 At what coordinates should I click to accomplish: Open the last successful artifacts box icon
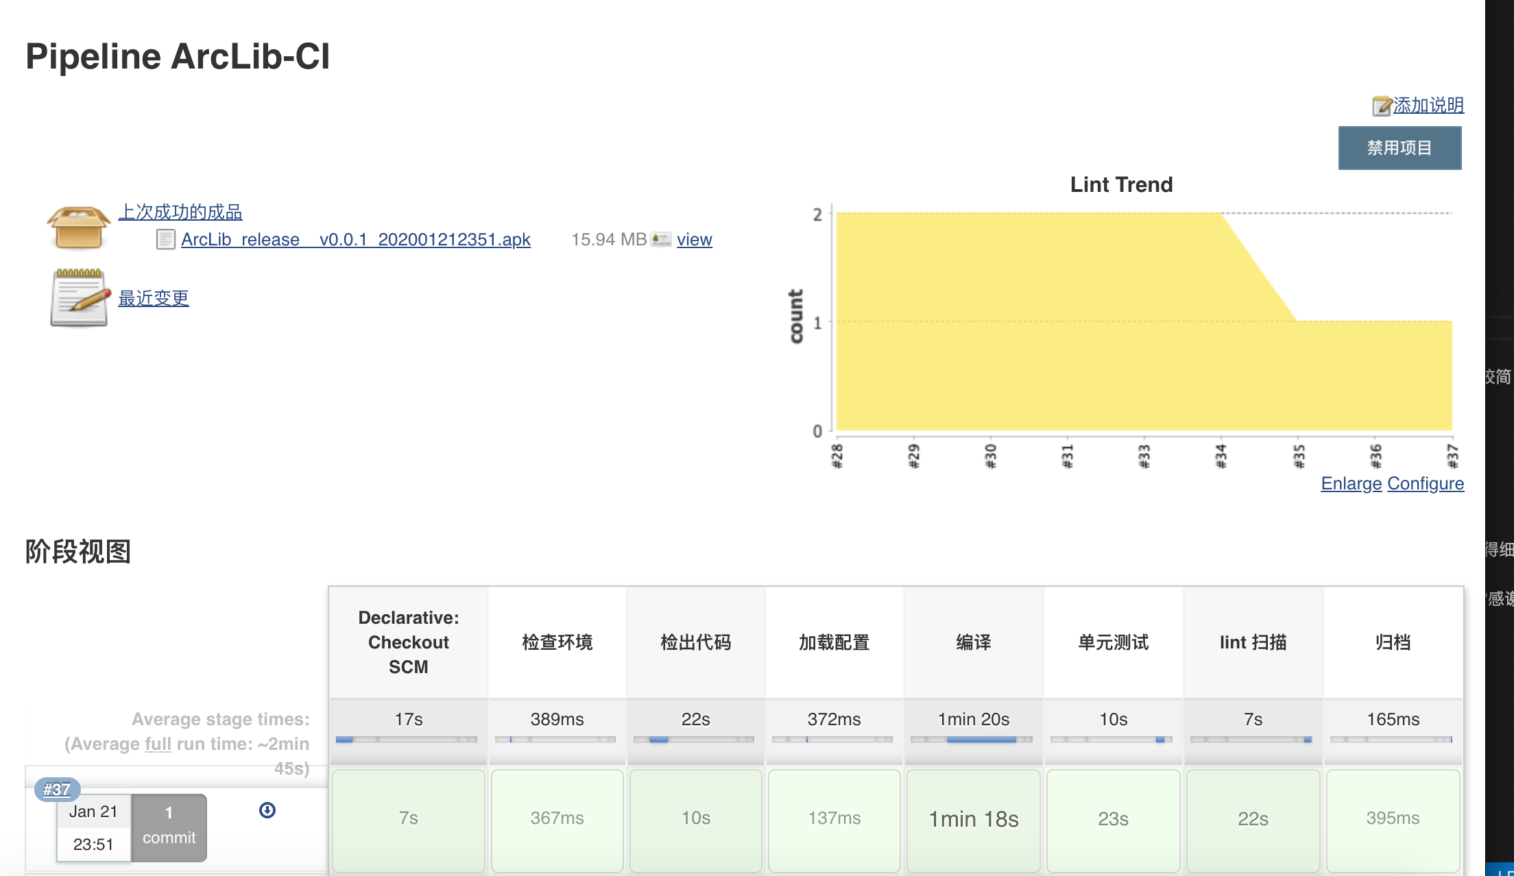coord(78,227)
